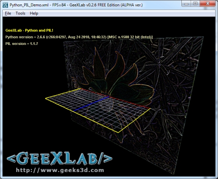The width and height of the screenshot is (218, 179).
Task: Open the File menu
Action: point(8,14)
